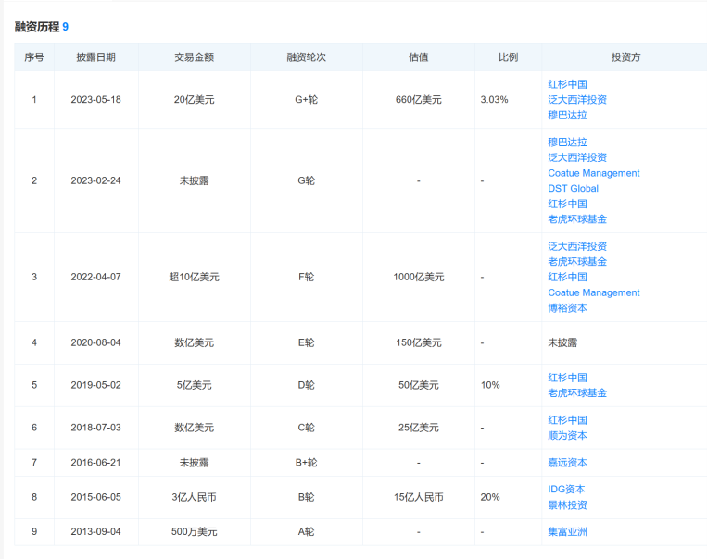Image resolution: width=707 pixels, height=559 pixels.
Task: Click the 估值 column header
Action: click(419, 57)
